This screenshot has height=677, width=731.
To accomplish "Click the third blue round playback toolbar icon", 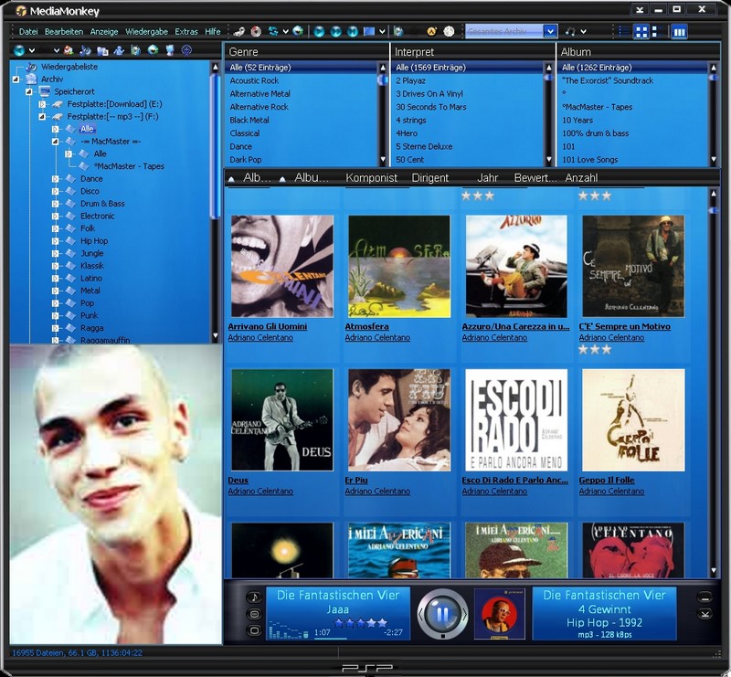I will [353, 31].
